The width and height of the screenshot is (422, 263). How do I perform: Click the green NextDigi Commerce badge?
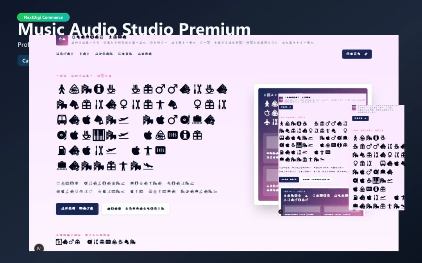[x=43, y=17]
